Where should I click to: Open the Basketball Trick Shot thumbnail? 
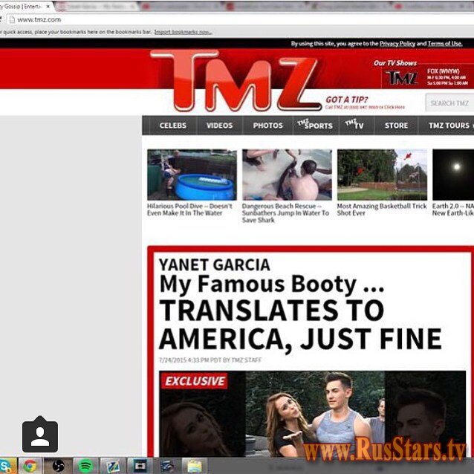(x=382, y=175)
